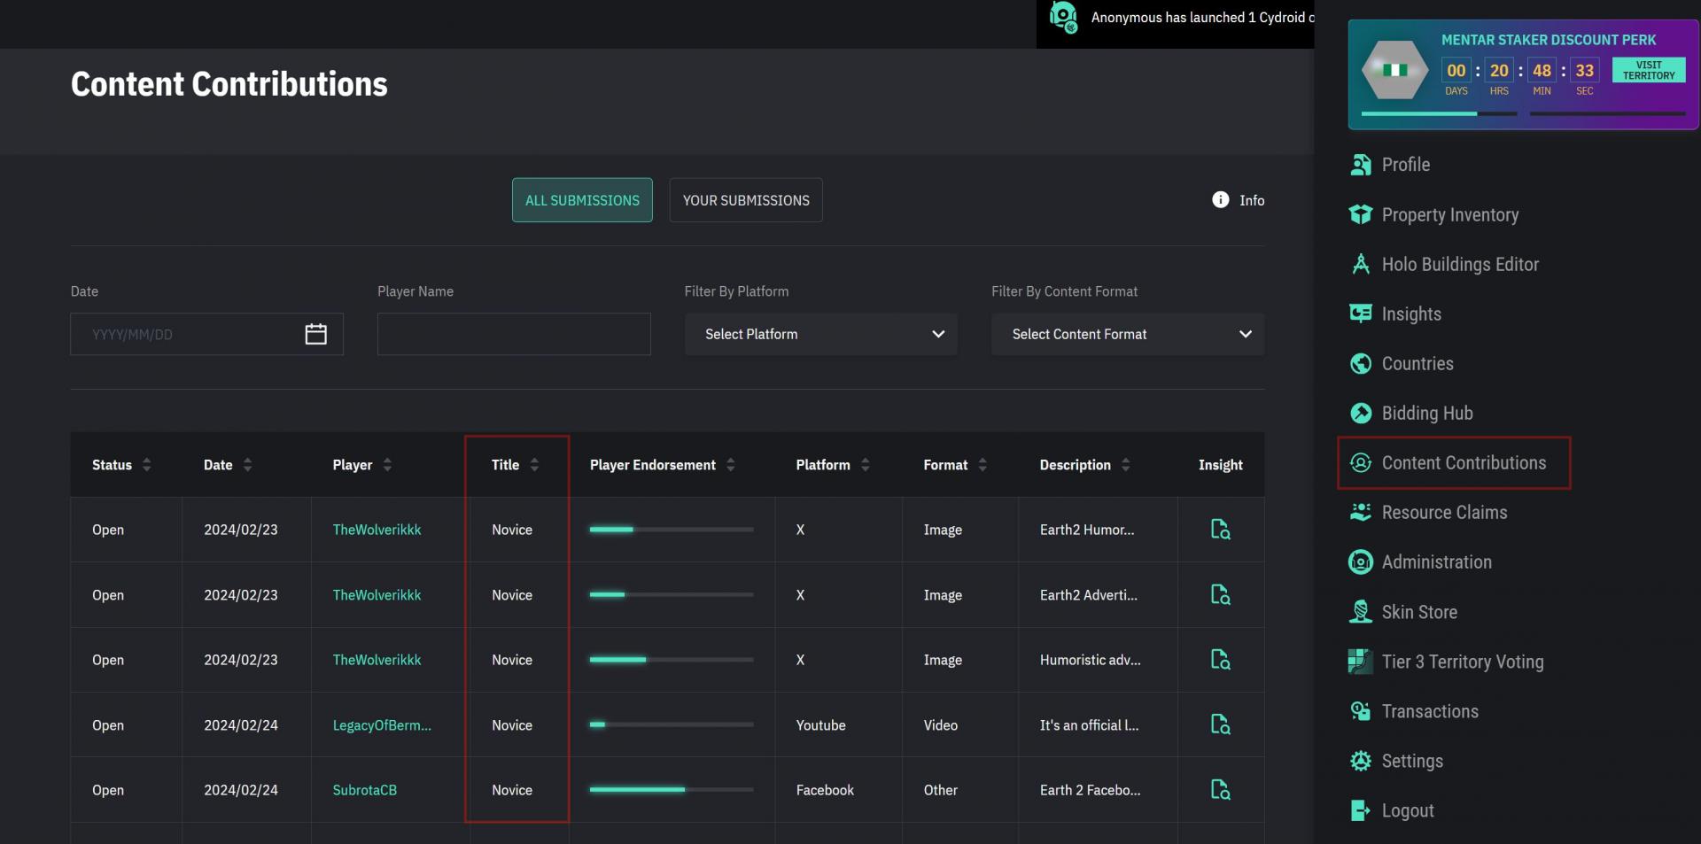Screen dimensions: 1701x844
Task: Sort table by Date column arrows
Action: coord(247,465)
